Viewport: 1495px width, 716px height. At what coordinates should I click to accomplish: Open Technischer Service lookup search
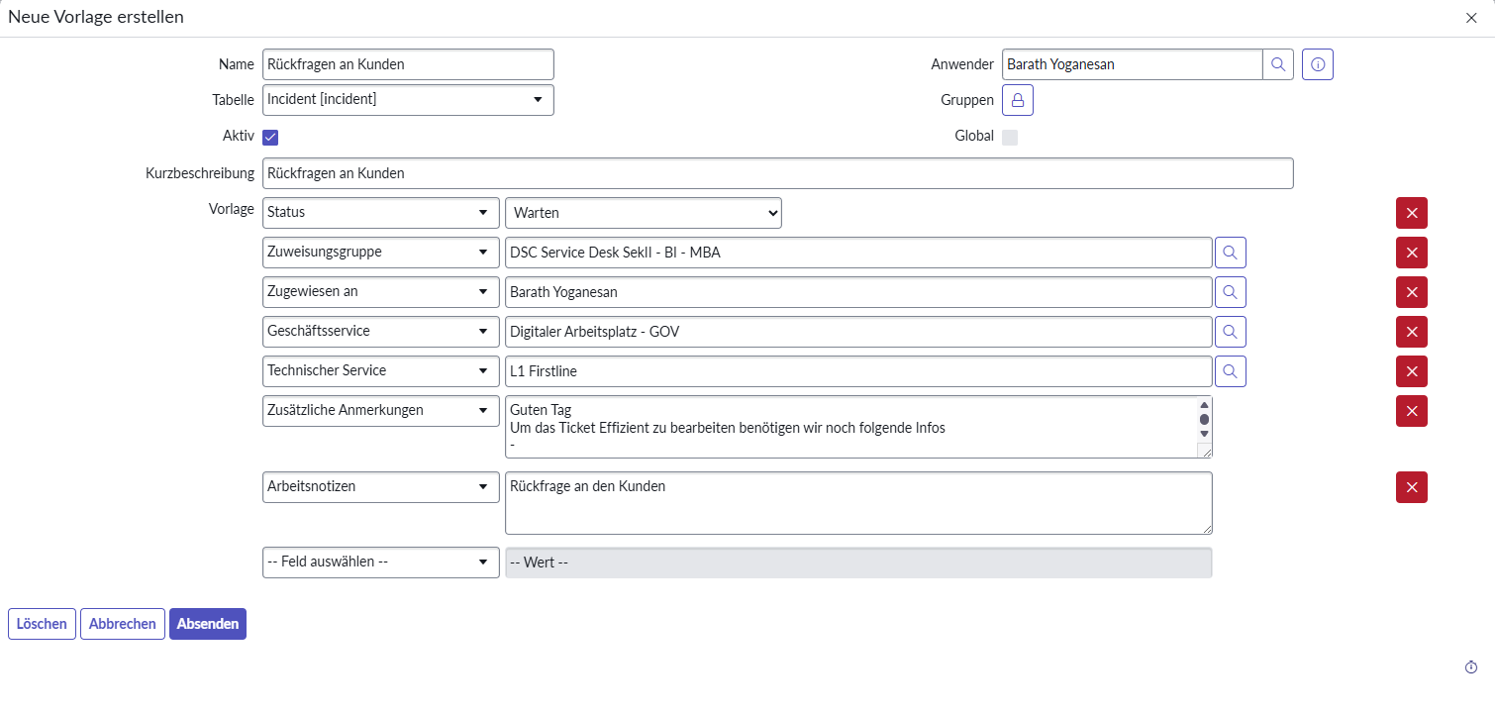[x=1230, y=371]
